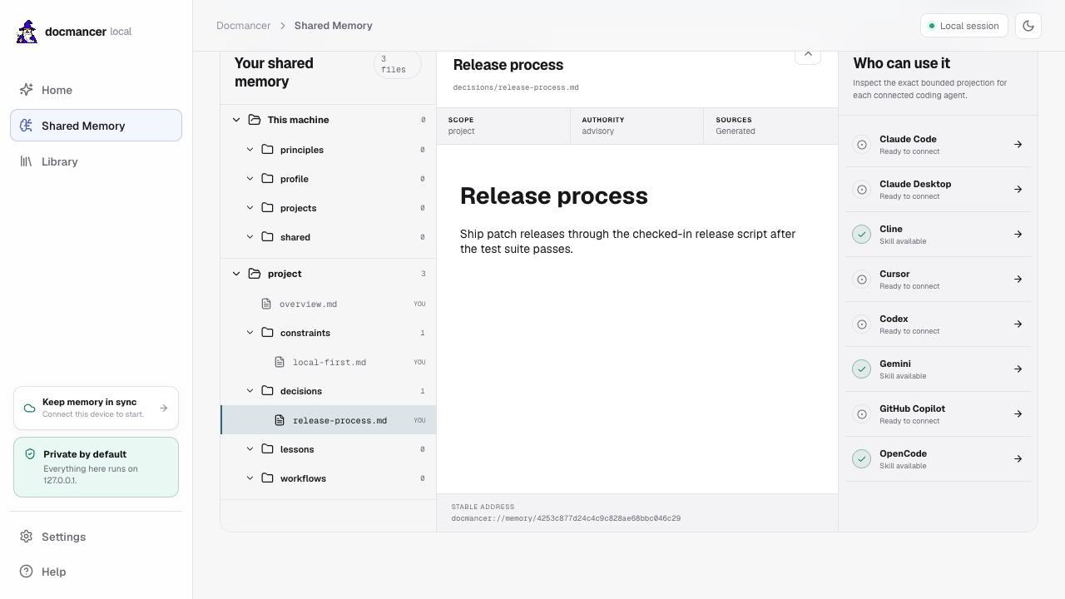Screen dimensions: 1065x599
Task: Click the stable address docmancer://memory text
Action: 566,518
